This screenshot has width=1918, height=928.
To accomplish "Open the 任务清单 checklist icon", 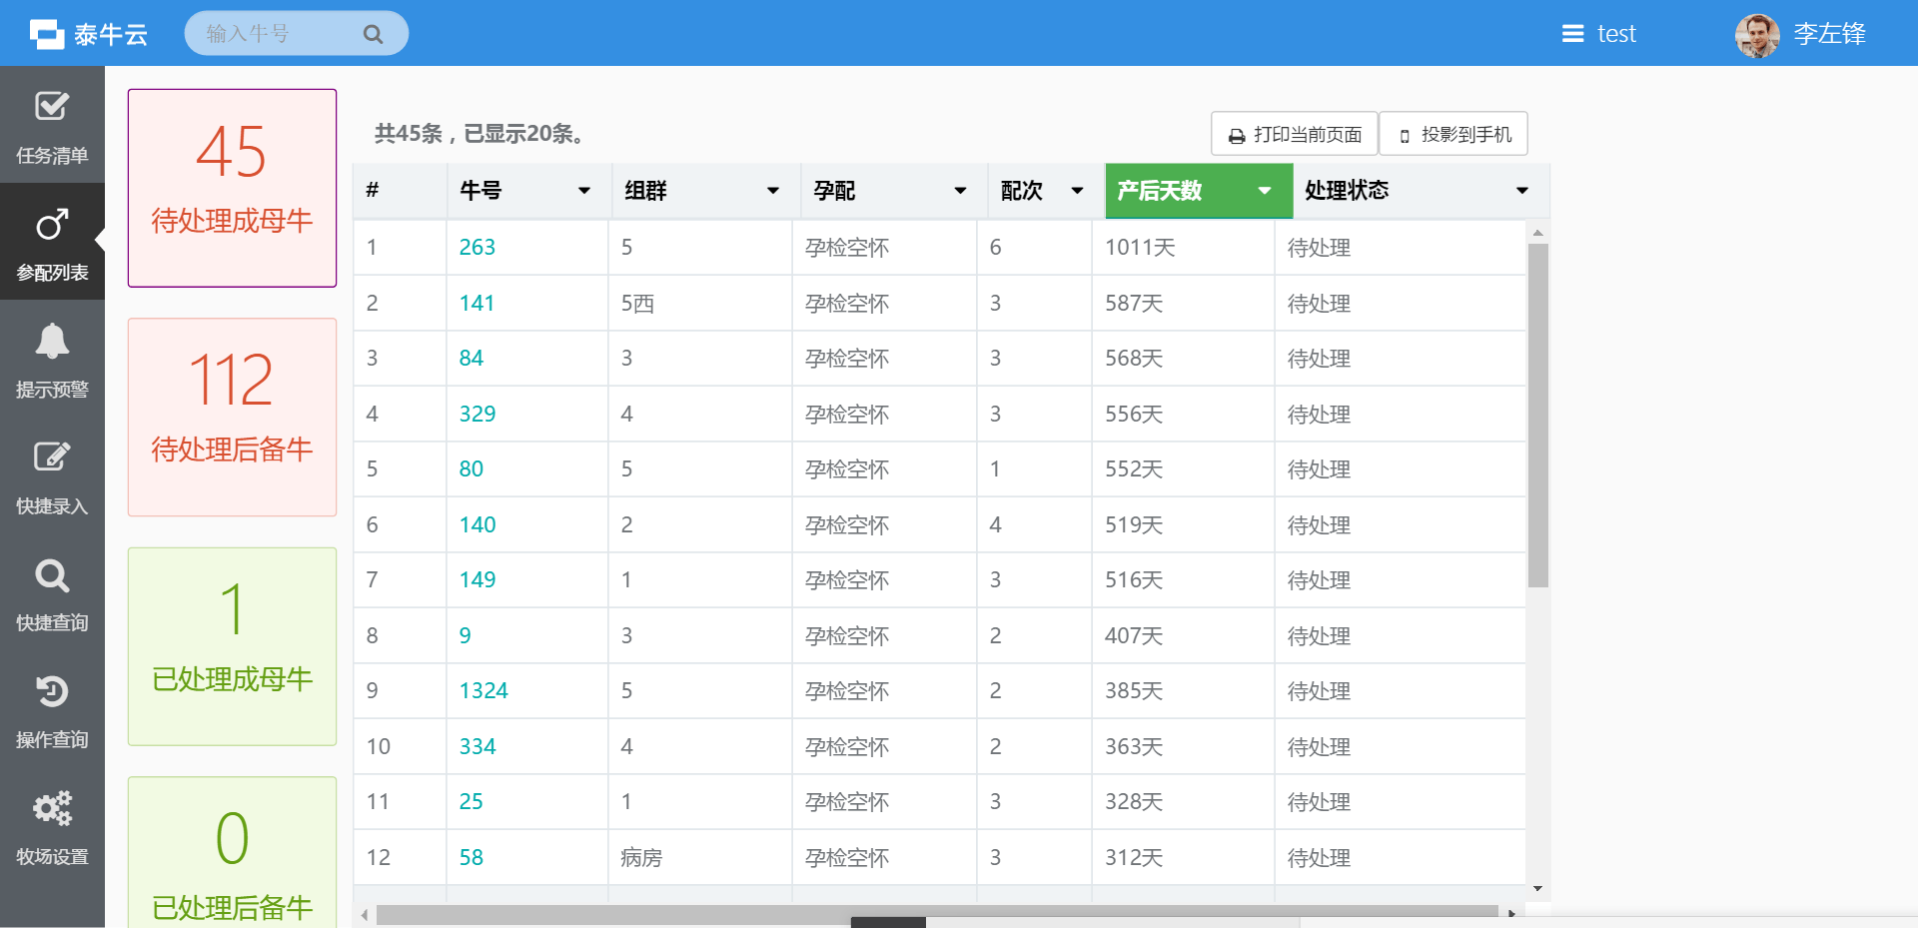I will pyautogui.click(x=52, y=107).
